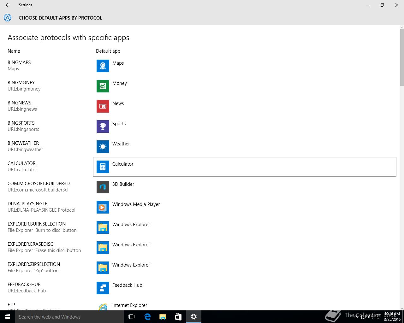Open File Explorer from the taskbar

pos(163,317)
